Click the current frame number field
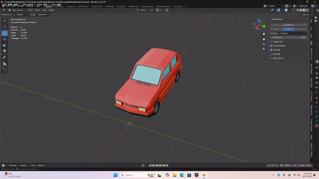The image size is (319, 179). tap(272, 165)
